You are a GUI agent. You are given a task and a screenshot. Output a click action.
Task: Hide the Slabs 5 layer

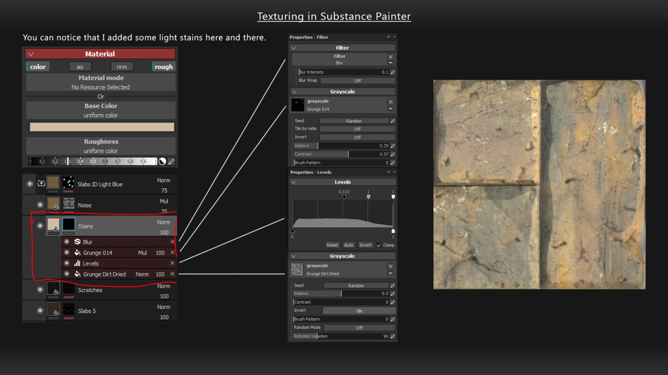point(40,310)
